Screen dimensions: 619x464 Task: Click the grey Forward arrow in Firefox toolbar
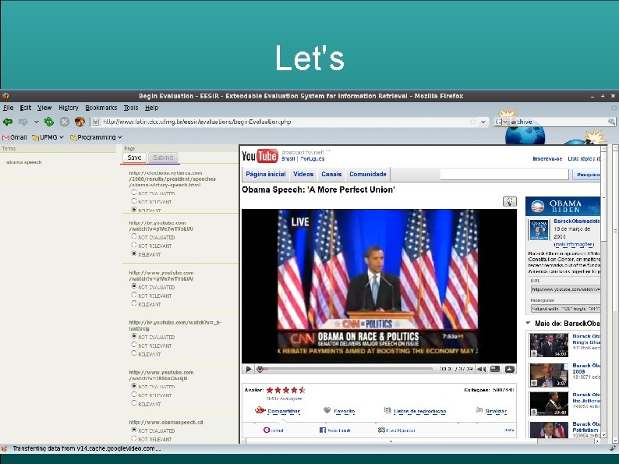(23, 122)
